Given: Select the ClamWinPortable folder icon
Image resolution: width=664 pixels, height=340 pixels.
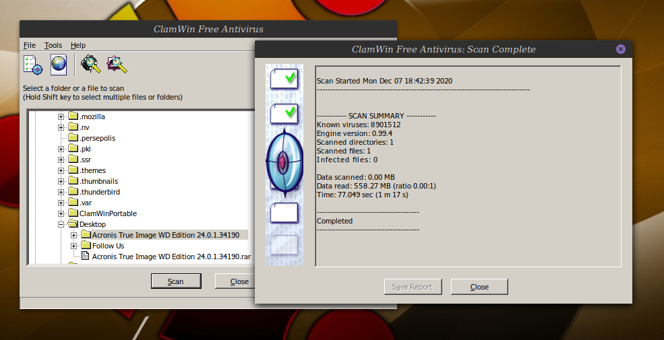Looking at the screenshot, I should point(73,213).
